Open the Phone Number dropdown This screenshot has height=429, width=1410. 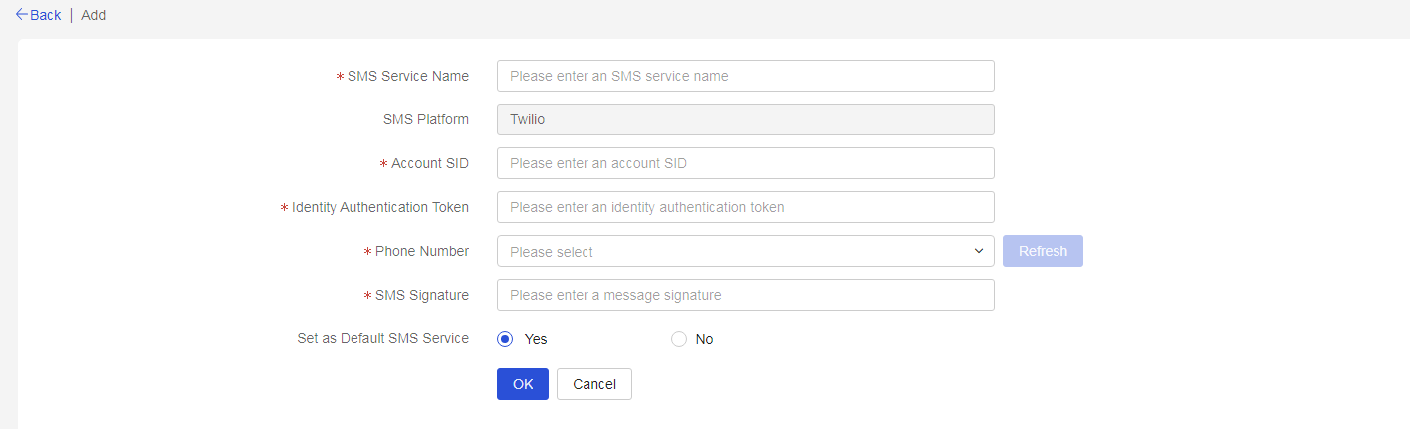click(x=745, y=251)
